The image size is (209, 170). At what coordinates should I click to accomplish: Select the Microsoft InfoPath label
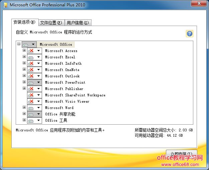(63, 64)
